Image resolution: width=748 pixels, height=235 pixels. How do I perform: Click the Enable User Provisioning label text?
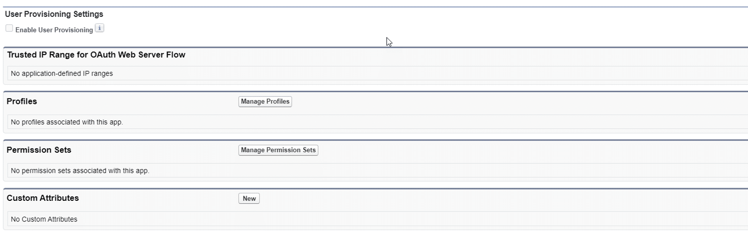pos(54,30)
